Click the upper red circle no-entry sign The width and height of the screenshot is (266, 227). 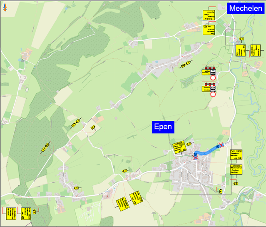tap(213, 78)
